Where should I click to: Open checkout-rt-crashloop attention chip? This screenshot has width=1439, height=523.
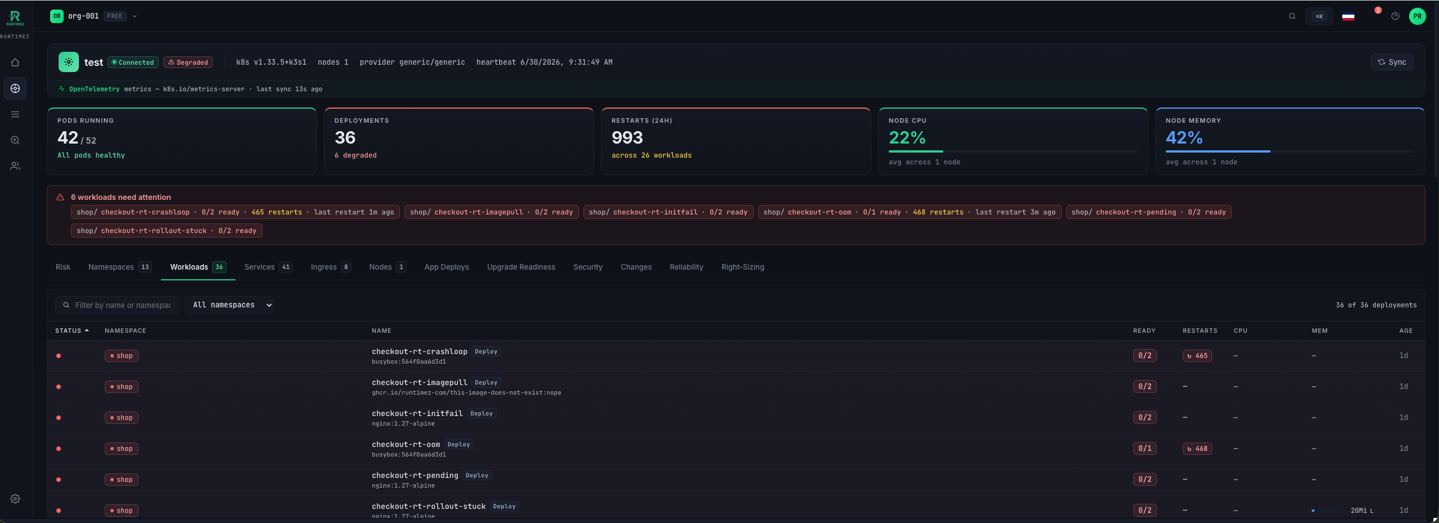tap(235, 212)
